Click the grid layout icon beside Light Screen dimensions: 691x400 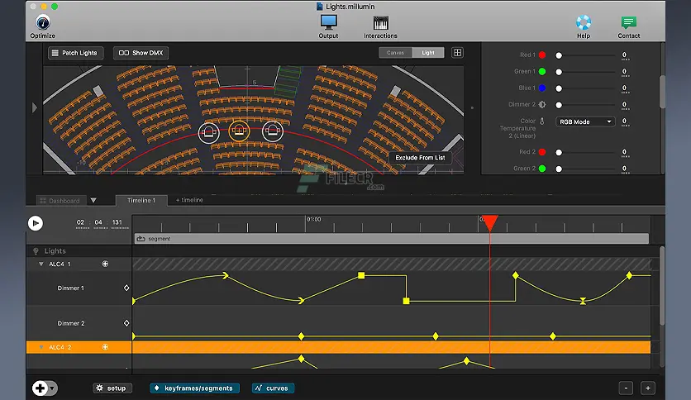pos(457,53)
